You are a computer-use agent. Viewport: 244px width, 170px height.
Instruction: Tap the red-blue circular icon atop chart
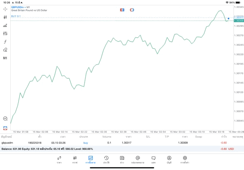click(132, 10)
